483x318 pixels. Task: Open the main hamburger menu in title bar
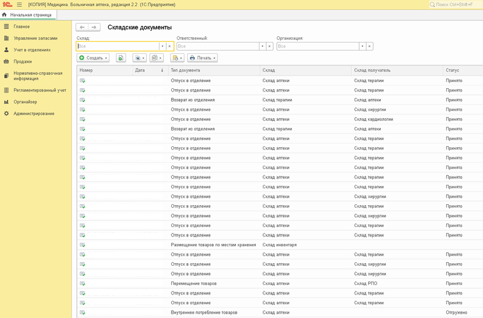pyautogui.click(x=19, y=5)
